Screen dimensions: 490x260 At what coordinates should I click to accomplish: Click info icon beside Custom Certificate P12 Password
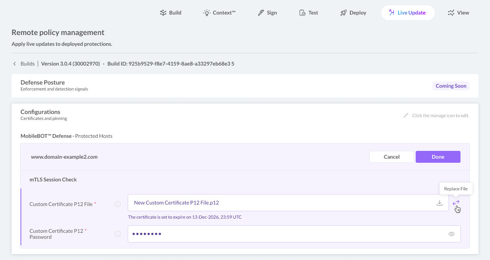pyautogui.click(x=118, y=234)
